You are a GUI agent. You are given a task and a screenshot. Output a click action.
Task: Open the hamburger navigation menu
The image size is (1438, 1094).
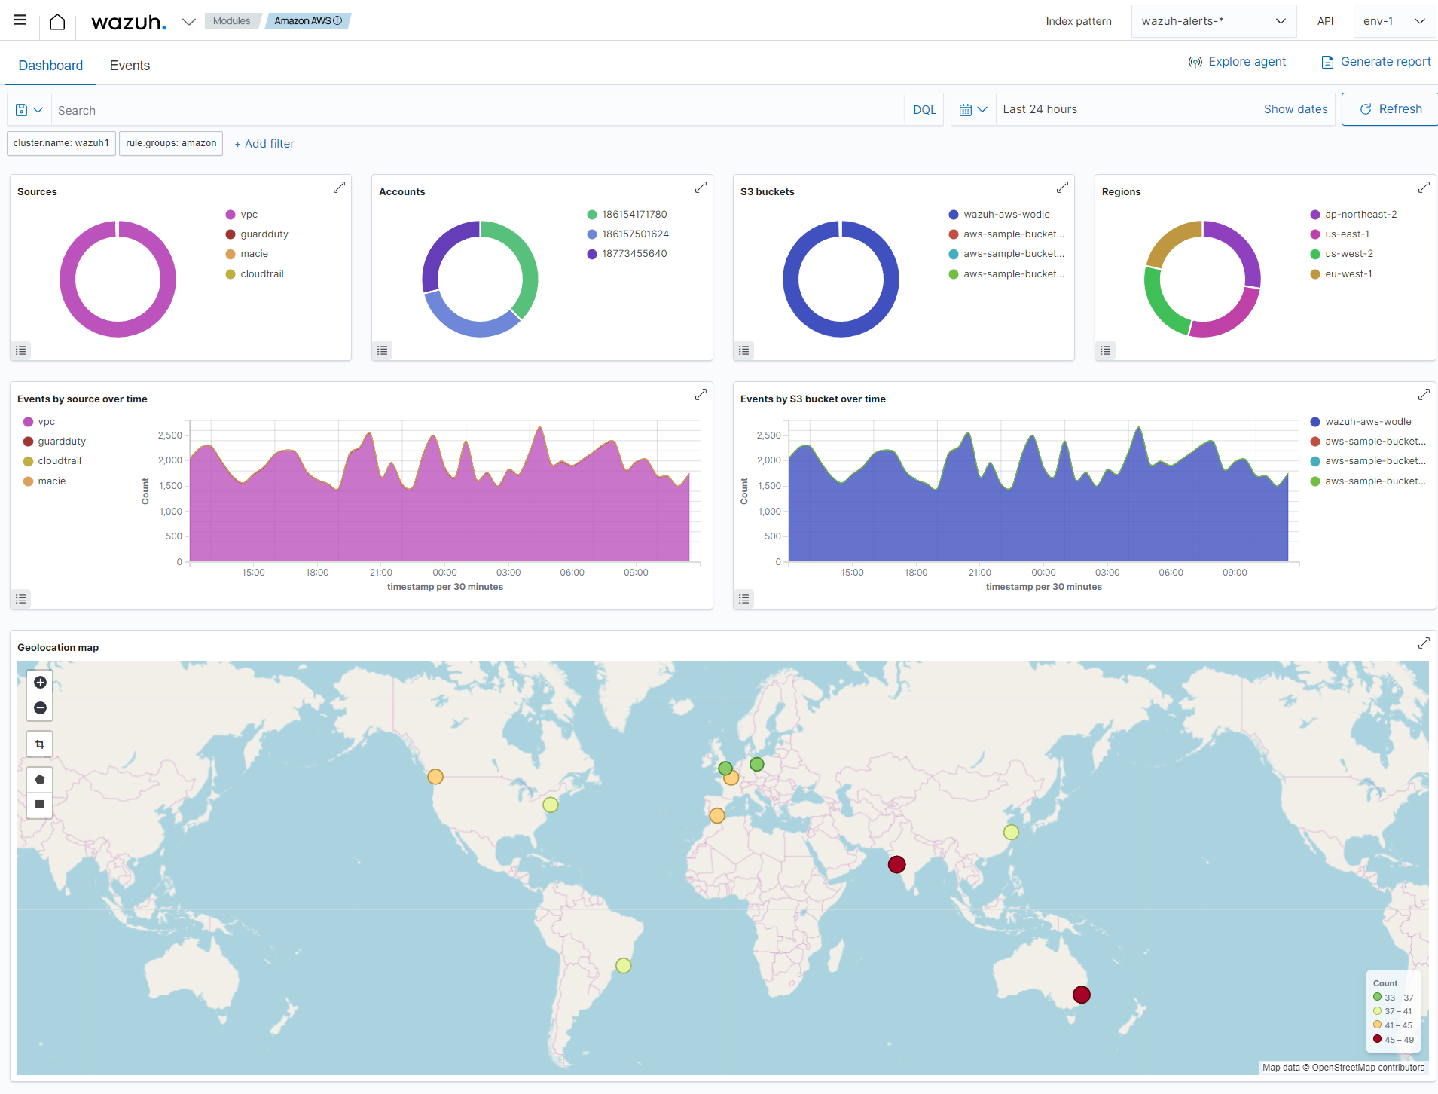(x=20, y=20)
